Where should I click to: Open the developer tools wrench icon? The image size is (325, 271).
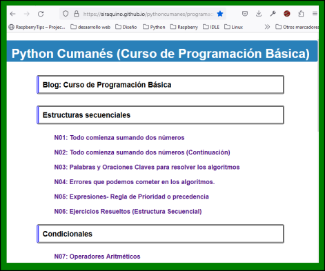pyautogui.click(x=273, y=14)
